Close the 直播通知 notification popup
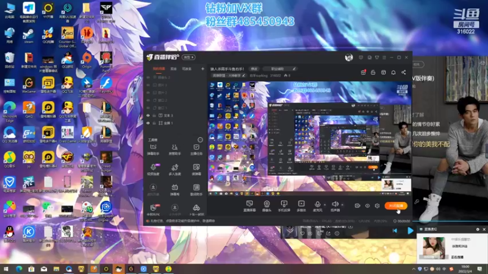Image resolution: width=488 pixels, height=274 pixels. pyautogui.click(x=484, y=230)
